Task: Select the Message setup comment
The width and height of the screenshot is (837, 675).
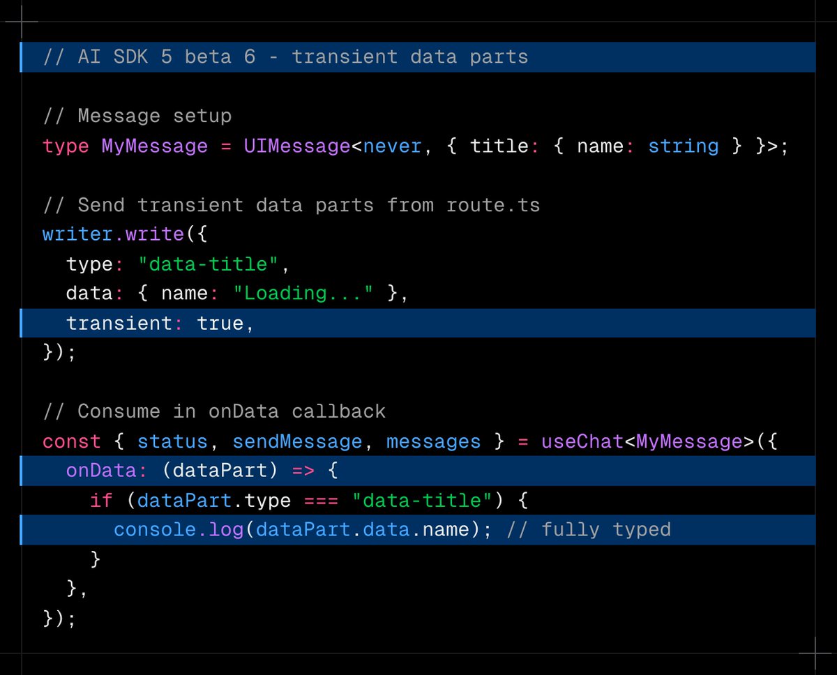Action: 136,116
